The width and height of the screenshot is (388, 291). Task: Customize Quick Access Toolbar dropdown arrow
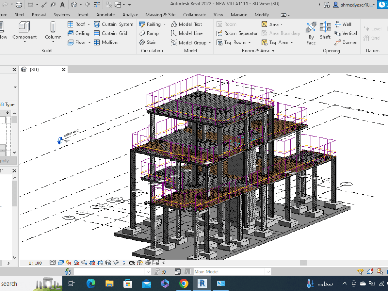[130, 4]
